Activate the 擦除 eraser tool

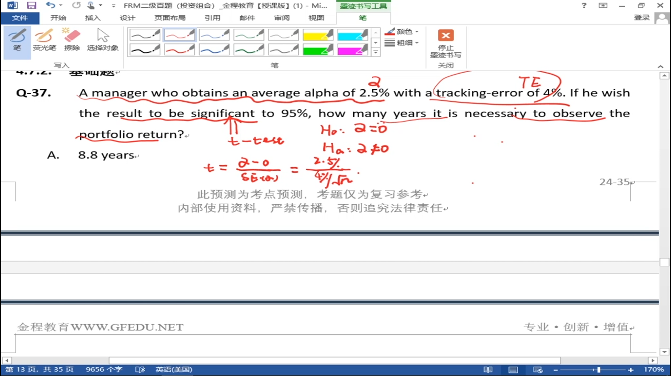click(x=72, y=40)
